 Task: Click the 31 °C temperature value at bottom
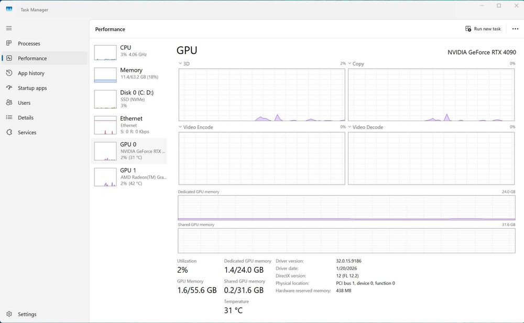pos(233,310)
